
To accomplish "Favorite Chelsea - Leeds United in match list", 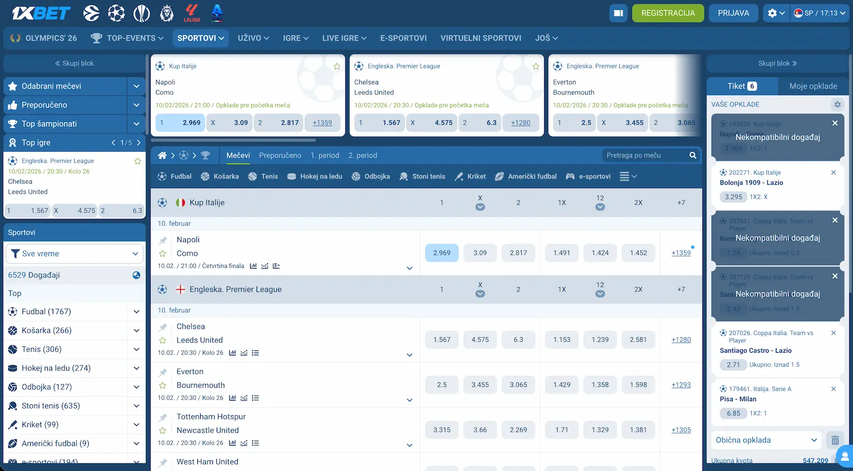I will [162, 340].
